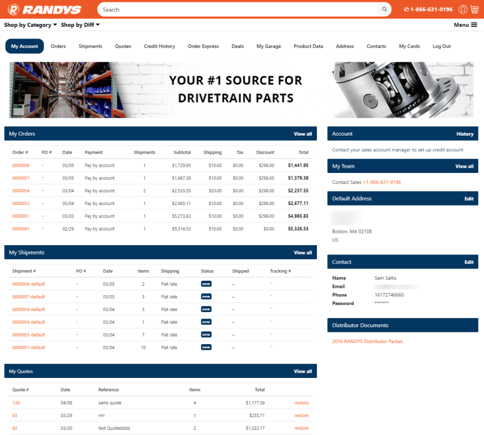Open order 0000051
Screen dimensions: 484x435
pos(21,216)
